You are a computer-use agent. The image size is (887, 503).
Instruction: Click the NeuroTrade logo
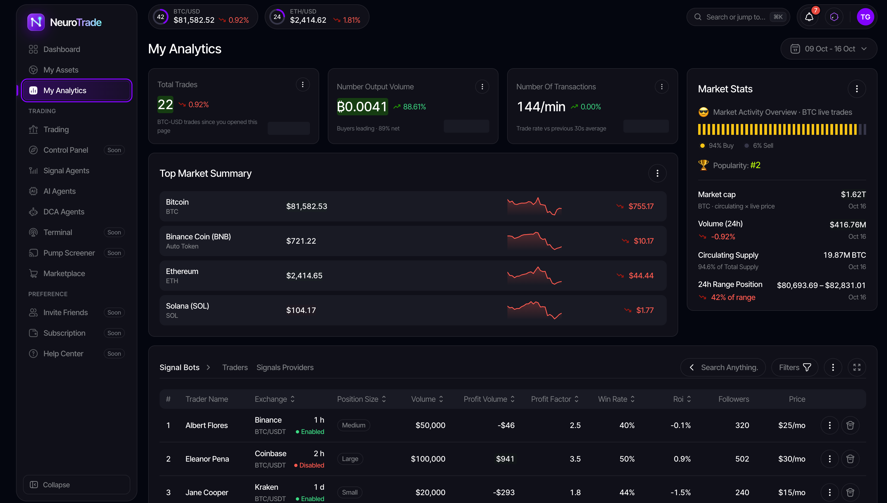click(64, 22)
